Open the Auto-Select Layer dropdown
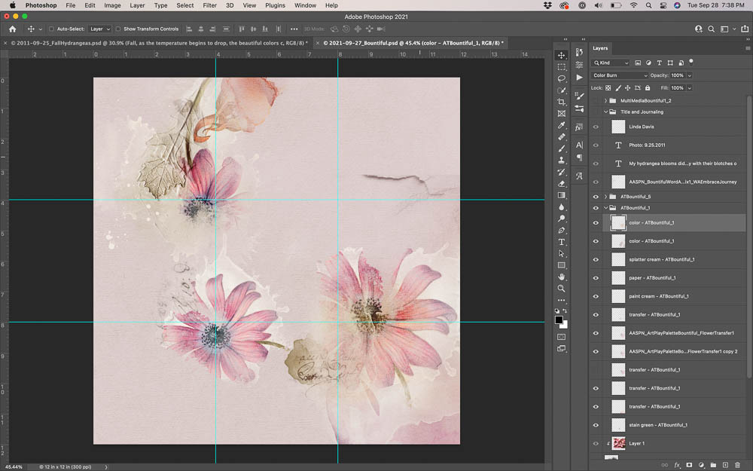This screenshot has width=753, height=471. coord(100,29)
